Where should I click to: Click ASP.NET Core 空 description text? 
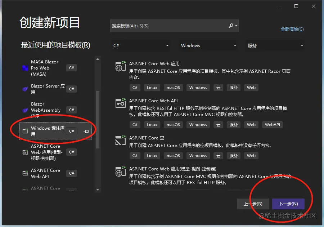(200, 146)
